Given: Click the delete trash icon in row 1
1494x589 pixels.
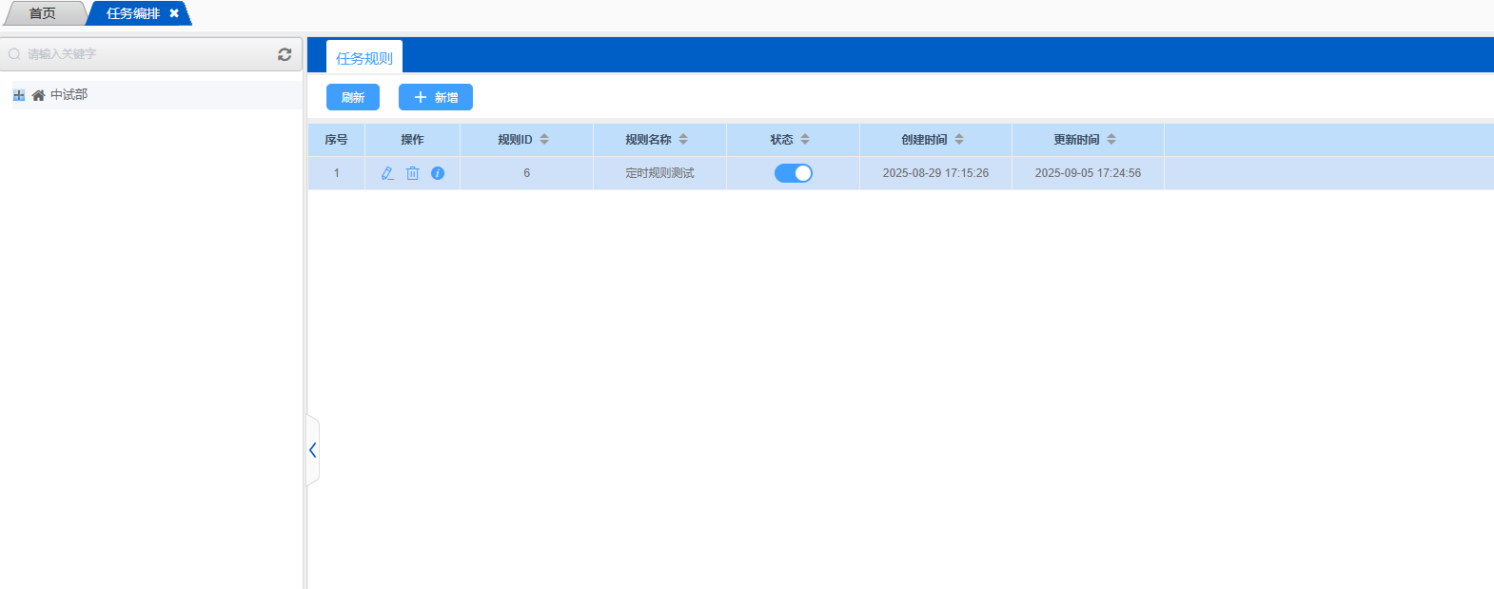Looking at the screenshot, I should tap(412, 173).
